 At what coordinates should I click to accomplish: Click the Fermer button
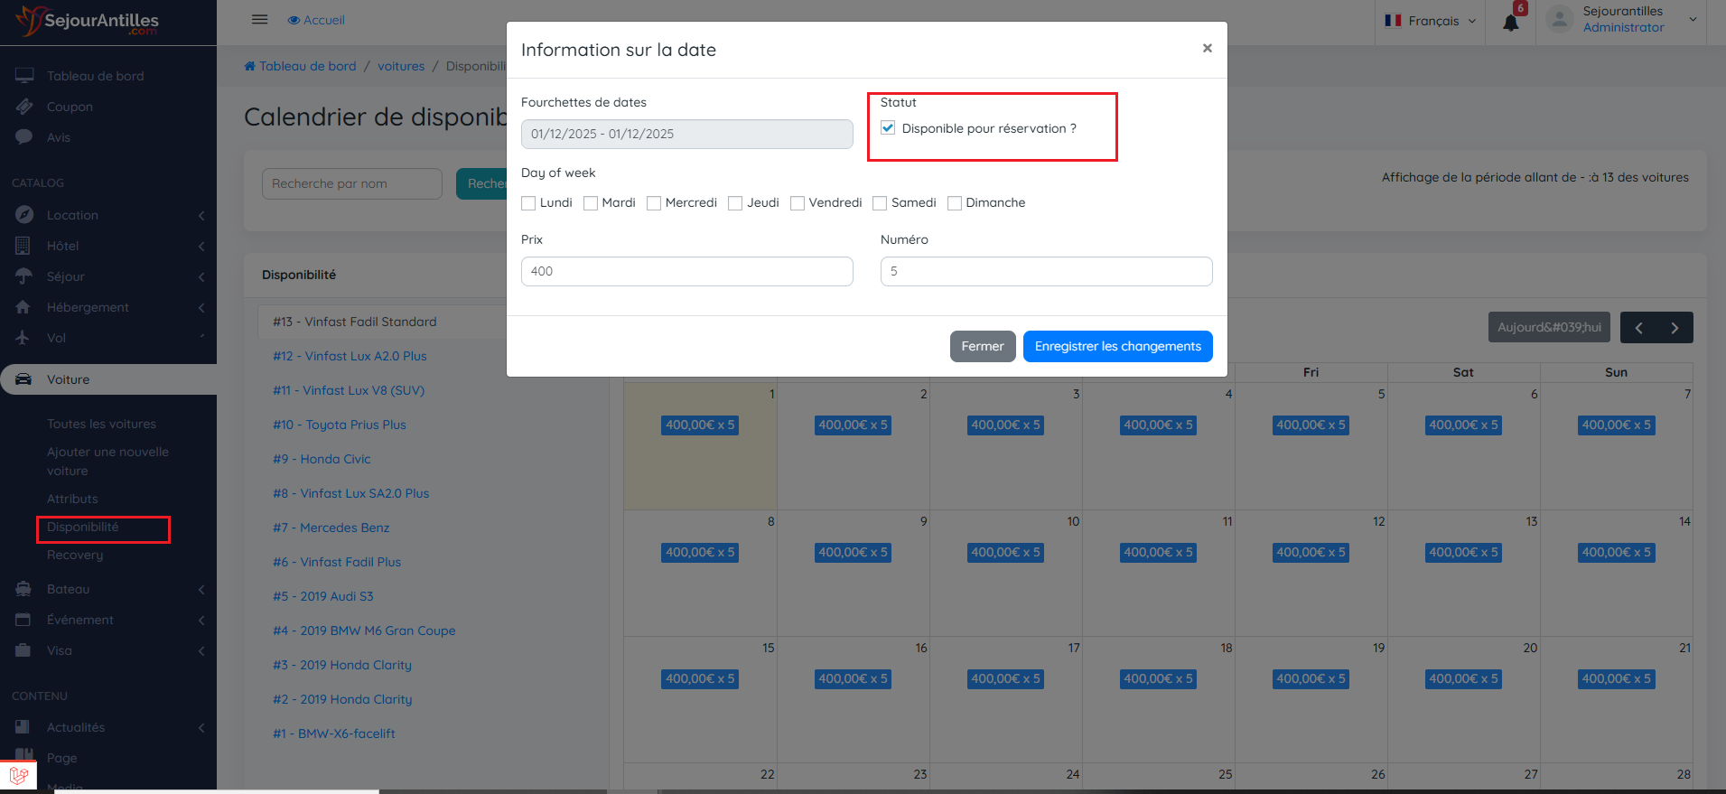pyautogui.click(x=982, y=346)
